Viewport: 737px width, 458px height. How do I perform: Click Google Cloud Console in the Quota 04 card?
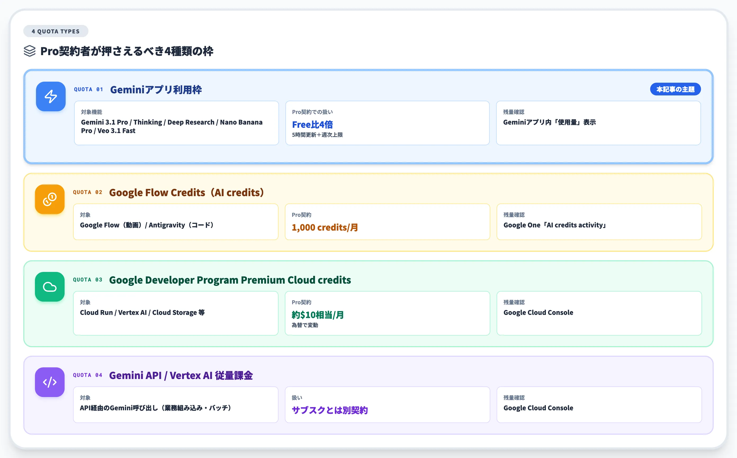(x=538, y=408)
